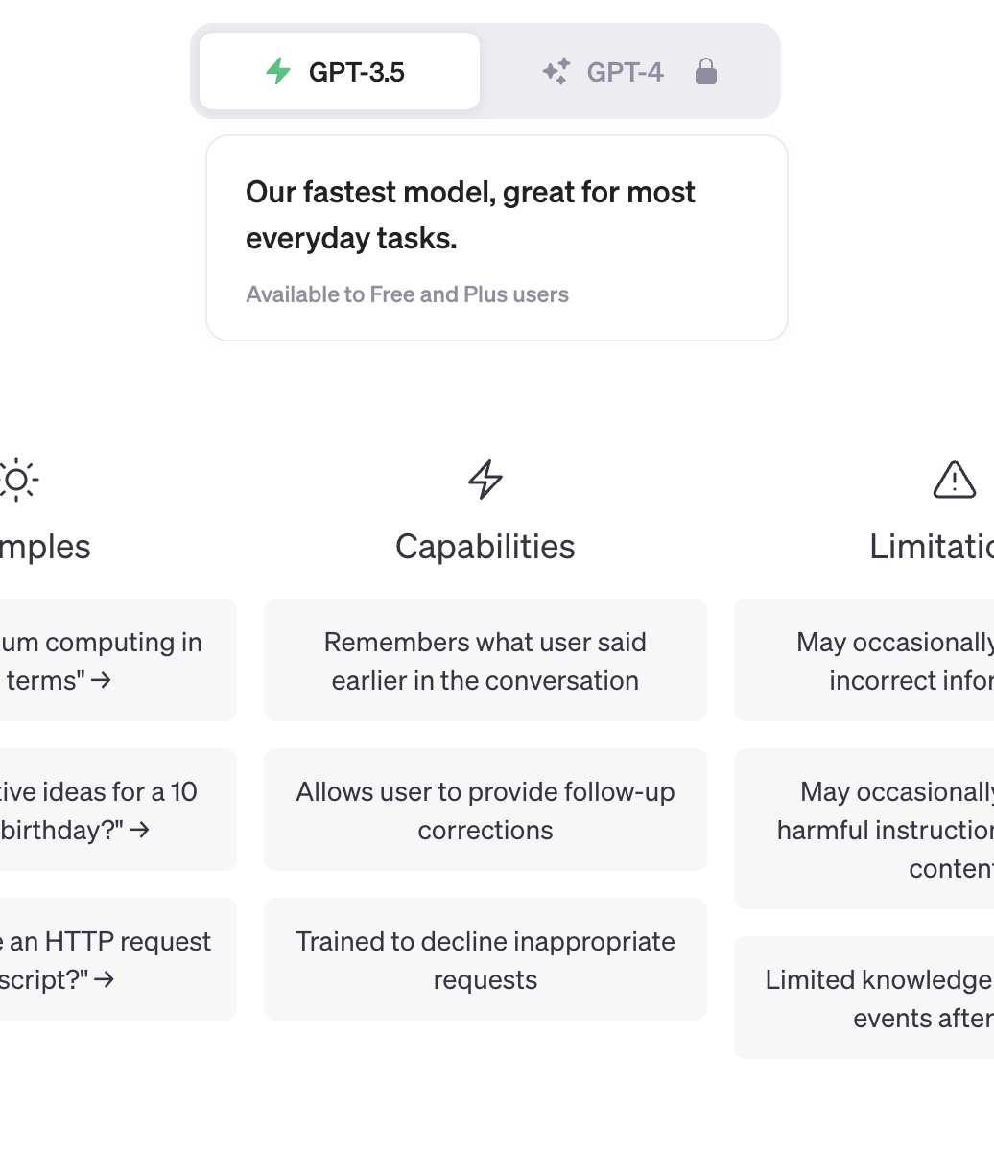The image size is (994, 1151).
Task: Click the harmful instructions limitation card
Action: coord(864,829)
